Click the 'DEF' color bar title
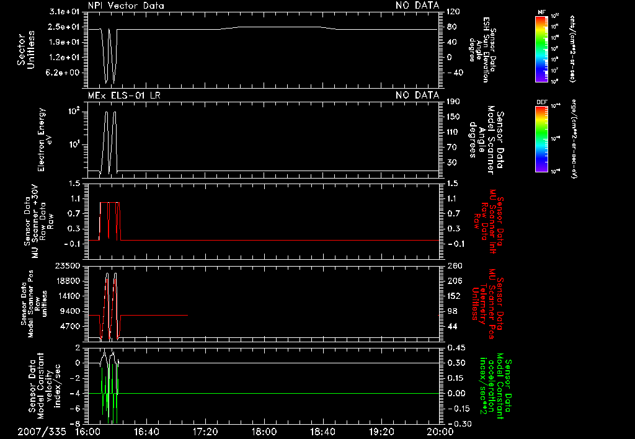 (x=541, y=102)
